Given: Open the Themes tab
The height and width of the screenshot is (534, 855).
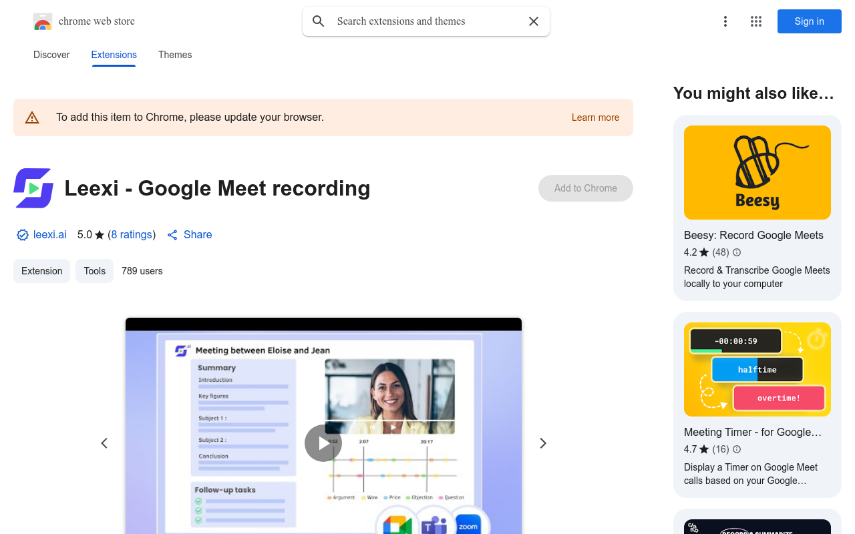Looking at the screenshot, I should (175, 55).
